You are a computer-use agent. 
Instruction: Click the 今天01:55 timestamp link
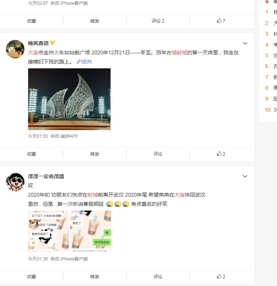(x=38, y=136)
